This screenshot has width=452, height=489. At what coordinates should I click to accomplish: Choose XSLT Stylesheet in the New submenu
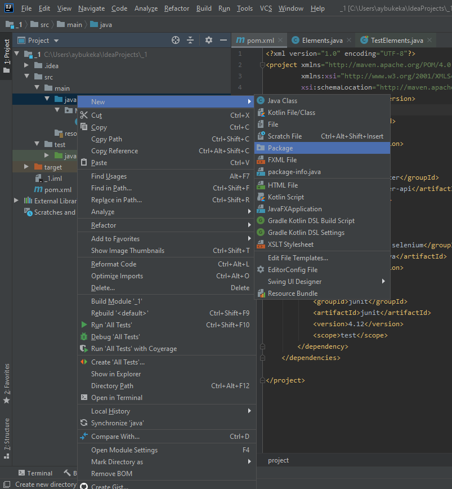(322, 244)
